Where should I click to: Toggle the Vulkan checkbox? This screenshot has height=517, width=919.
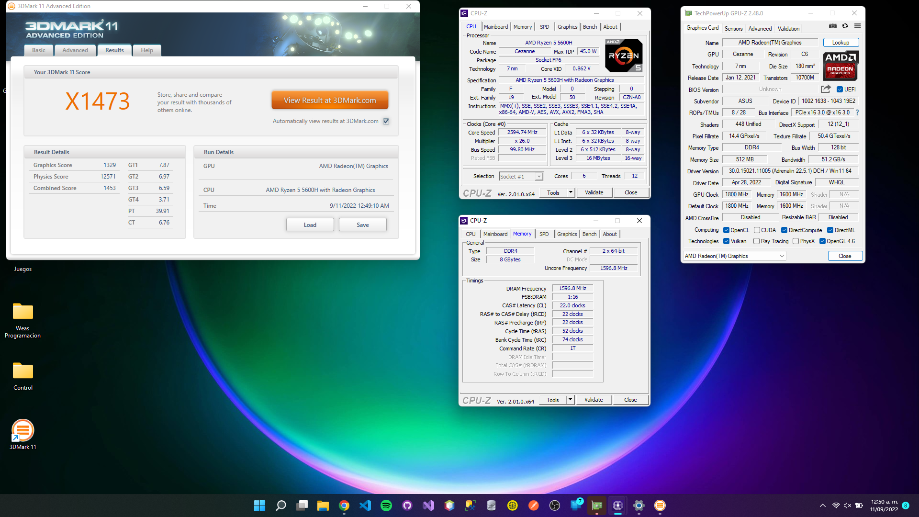point(726,241)
